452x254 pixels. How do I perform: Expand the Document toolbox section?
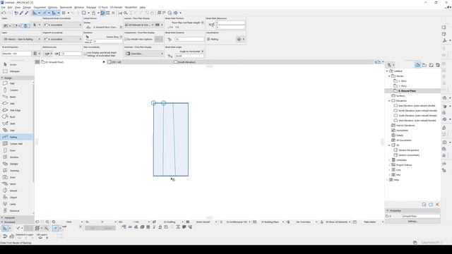[x=2, y=222]
